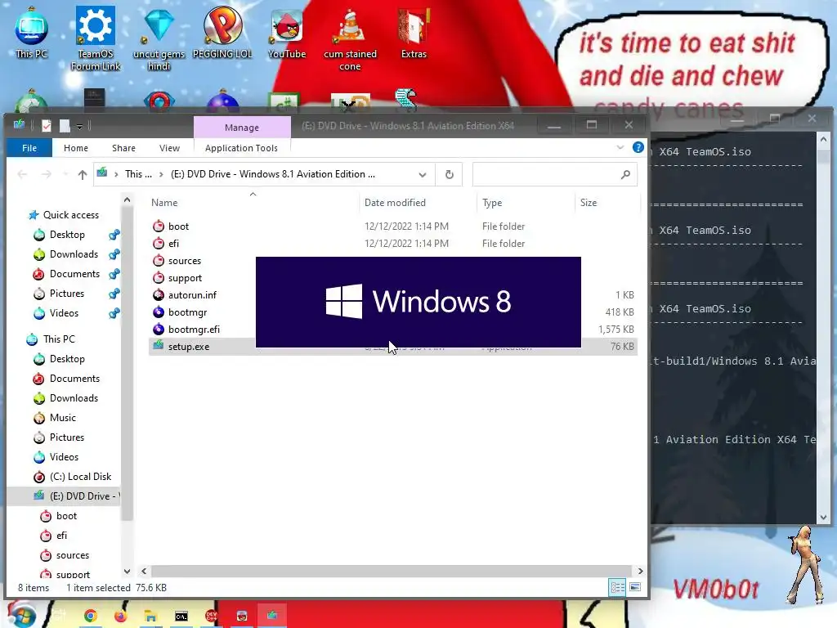This screenshot has height=628, width=837.
Task: Click horizontal scrollbar right arrow
Action: [x=640, y=571]
